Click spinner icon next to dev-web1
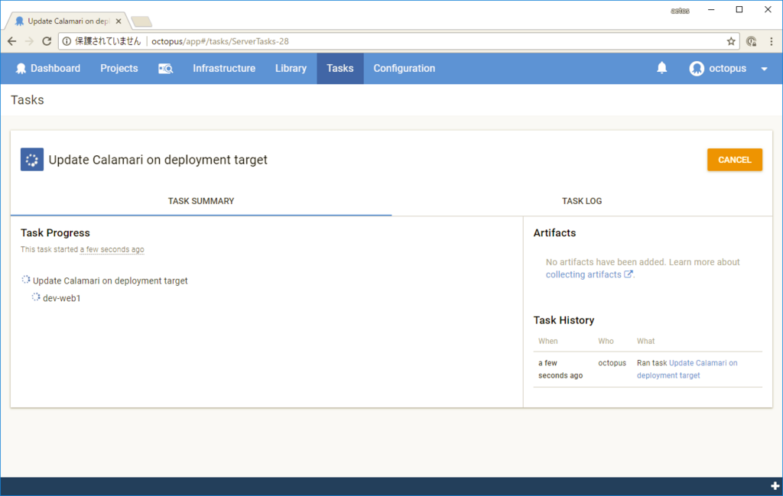The height and width of the screenshot is (496, 783). [36, 297]
